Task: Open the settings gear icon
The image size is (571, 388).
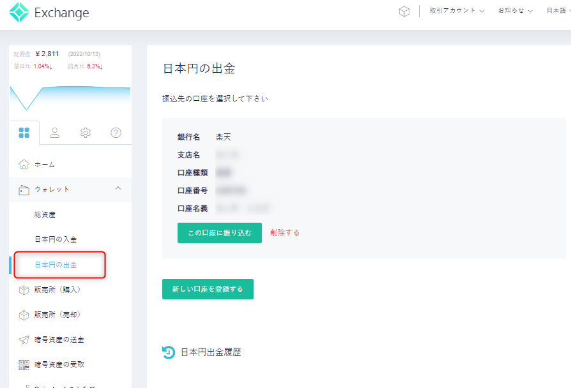Action: (x=84, y=133)
